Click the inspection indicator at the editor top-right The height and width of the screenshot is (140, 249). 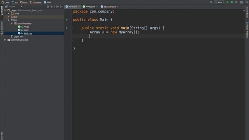point(244,10)
